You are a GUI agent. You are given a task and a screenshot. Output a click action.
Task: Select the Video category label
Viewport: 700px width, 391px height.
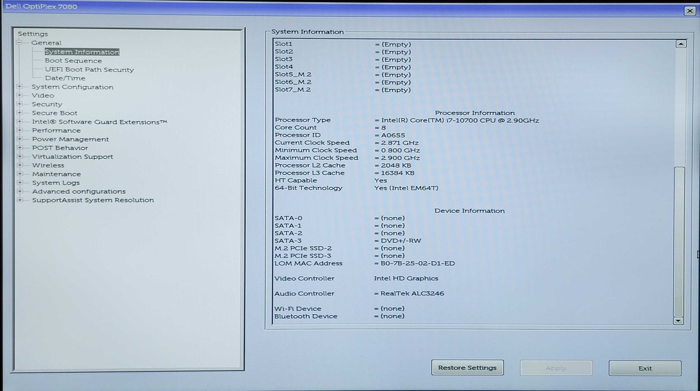(43, 96)
